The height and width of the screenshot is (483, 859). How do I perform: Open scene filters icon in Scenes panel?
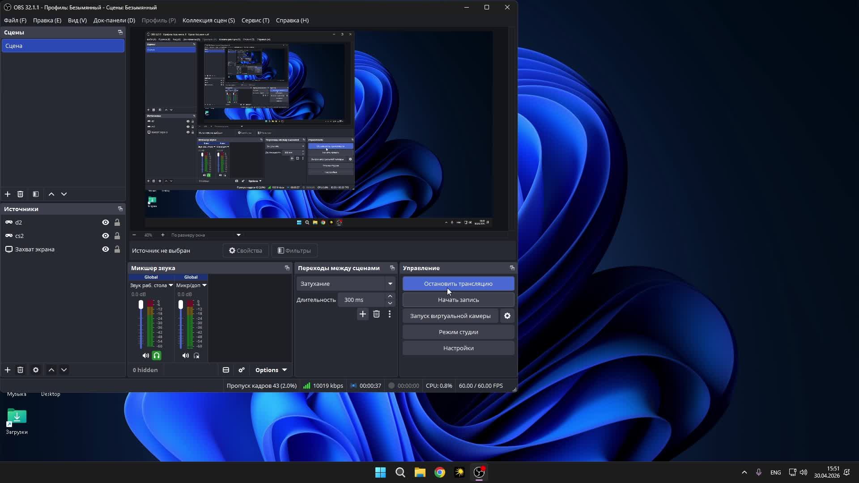[36, 194]
